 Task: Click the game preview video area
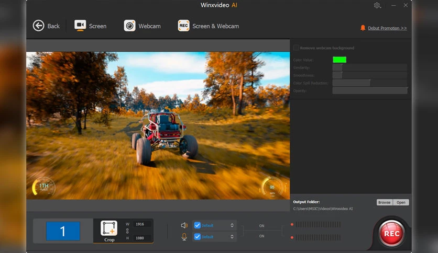click(158, 125)
